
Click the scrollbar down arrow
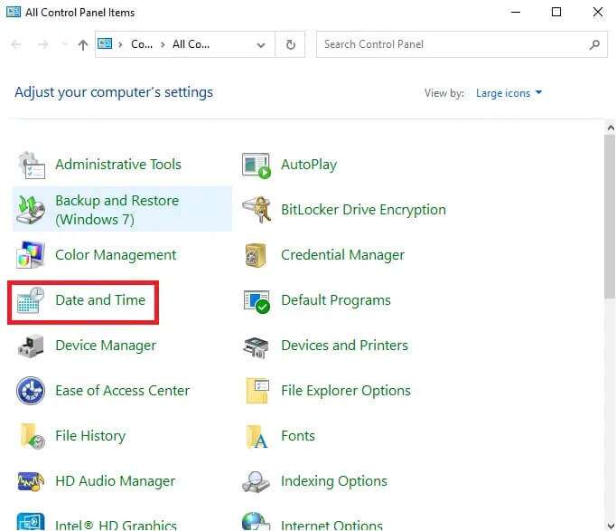pyautogui.click(x=610, y=526)
